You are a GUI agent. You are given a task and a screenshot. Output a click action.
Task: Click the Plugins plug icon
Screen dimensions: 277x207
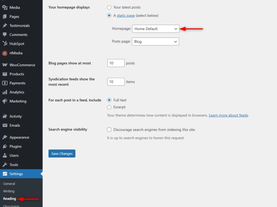[x=5, y=146]
